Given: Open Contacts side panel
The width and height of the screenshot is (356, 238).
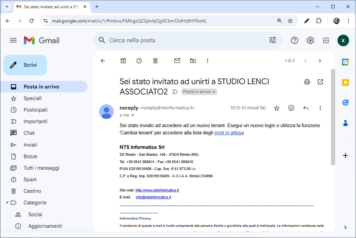Looking at the screenshot, I should tap(345, 123).
